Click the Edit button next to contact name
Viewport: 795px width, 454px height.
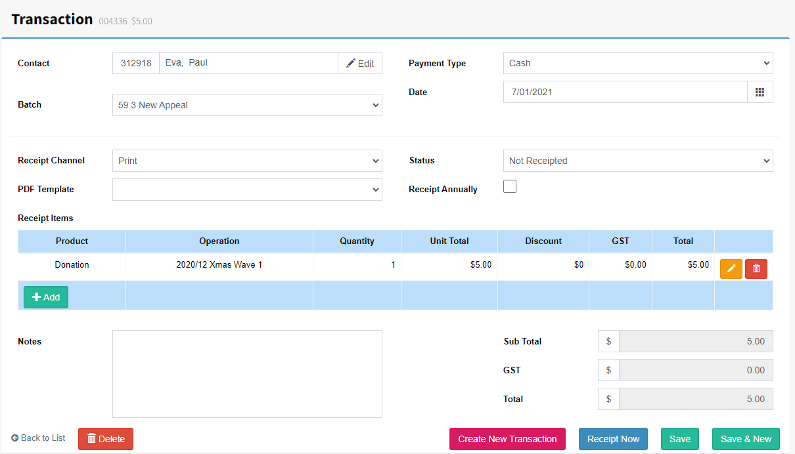tap(360, 63)
